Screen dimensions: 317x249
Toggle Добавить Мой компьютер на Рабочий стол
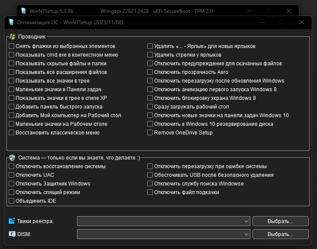12,115
